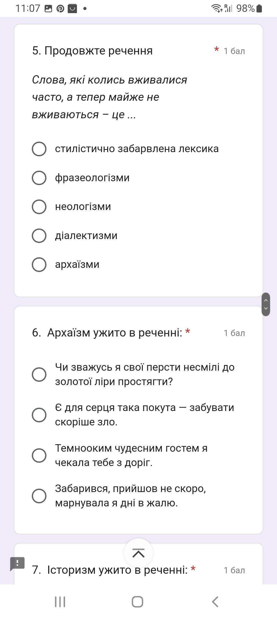Choose answer 'Забарився, прийшов не скоро'
This screenshot has width=277, height=619.
tap(39, 496)
